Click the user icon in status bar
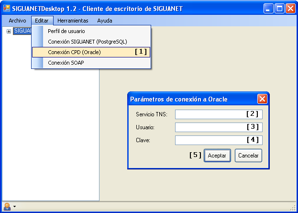Viewport: 298px width, 213px height. pos(7,206)
